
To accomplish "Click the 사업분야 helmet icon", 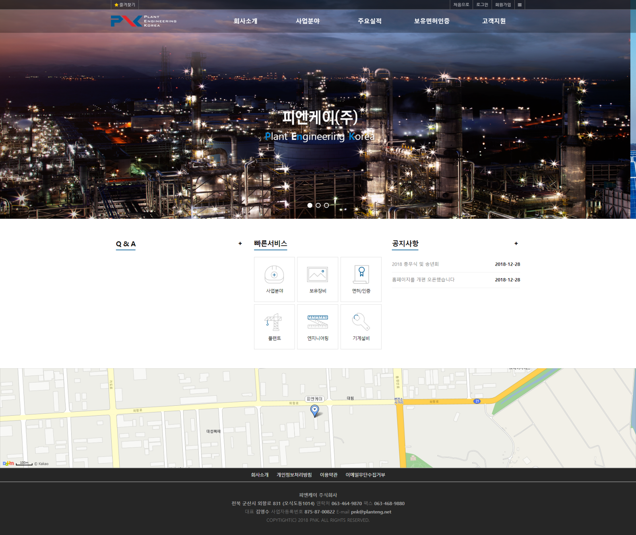I will pos(274,274).
